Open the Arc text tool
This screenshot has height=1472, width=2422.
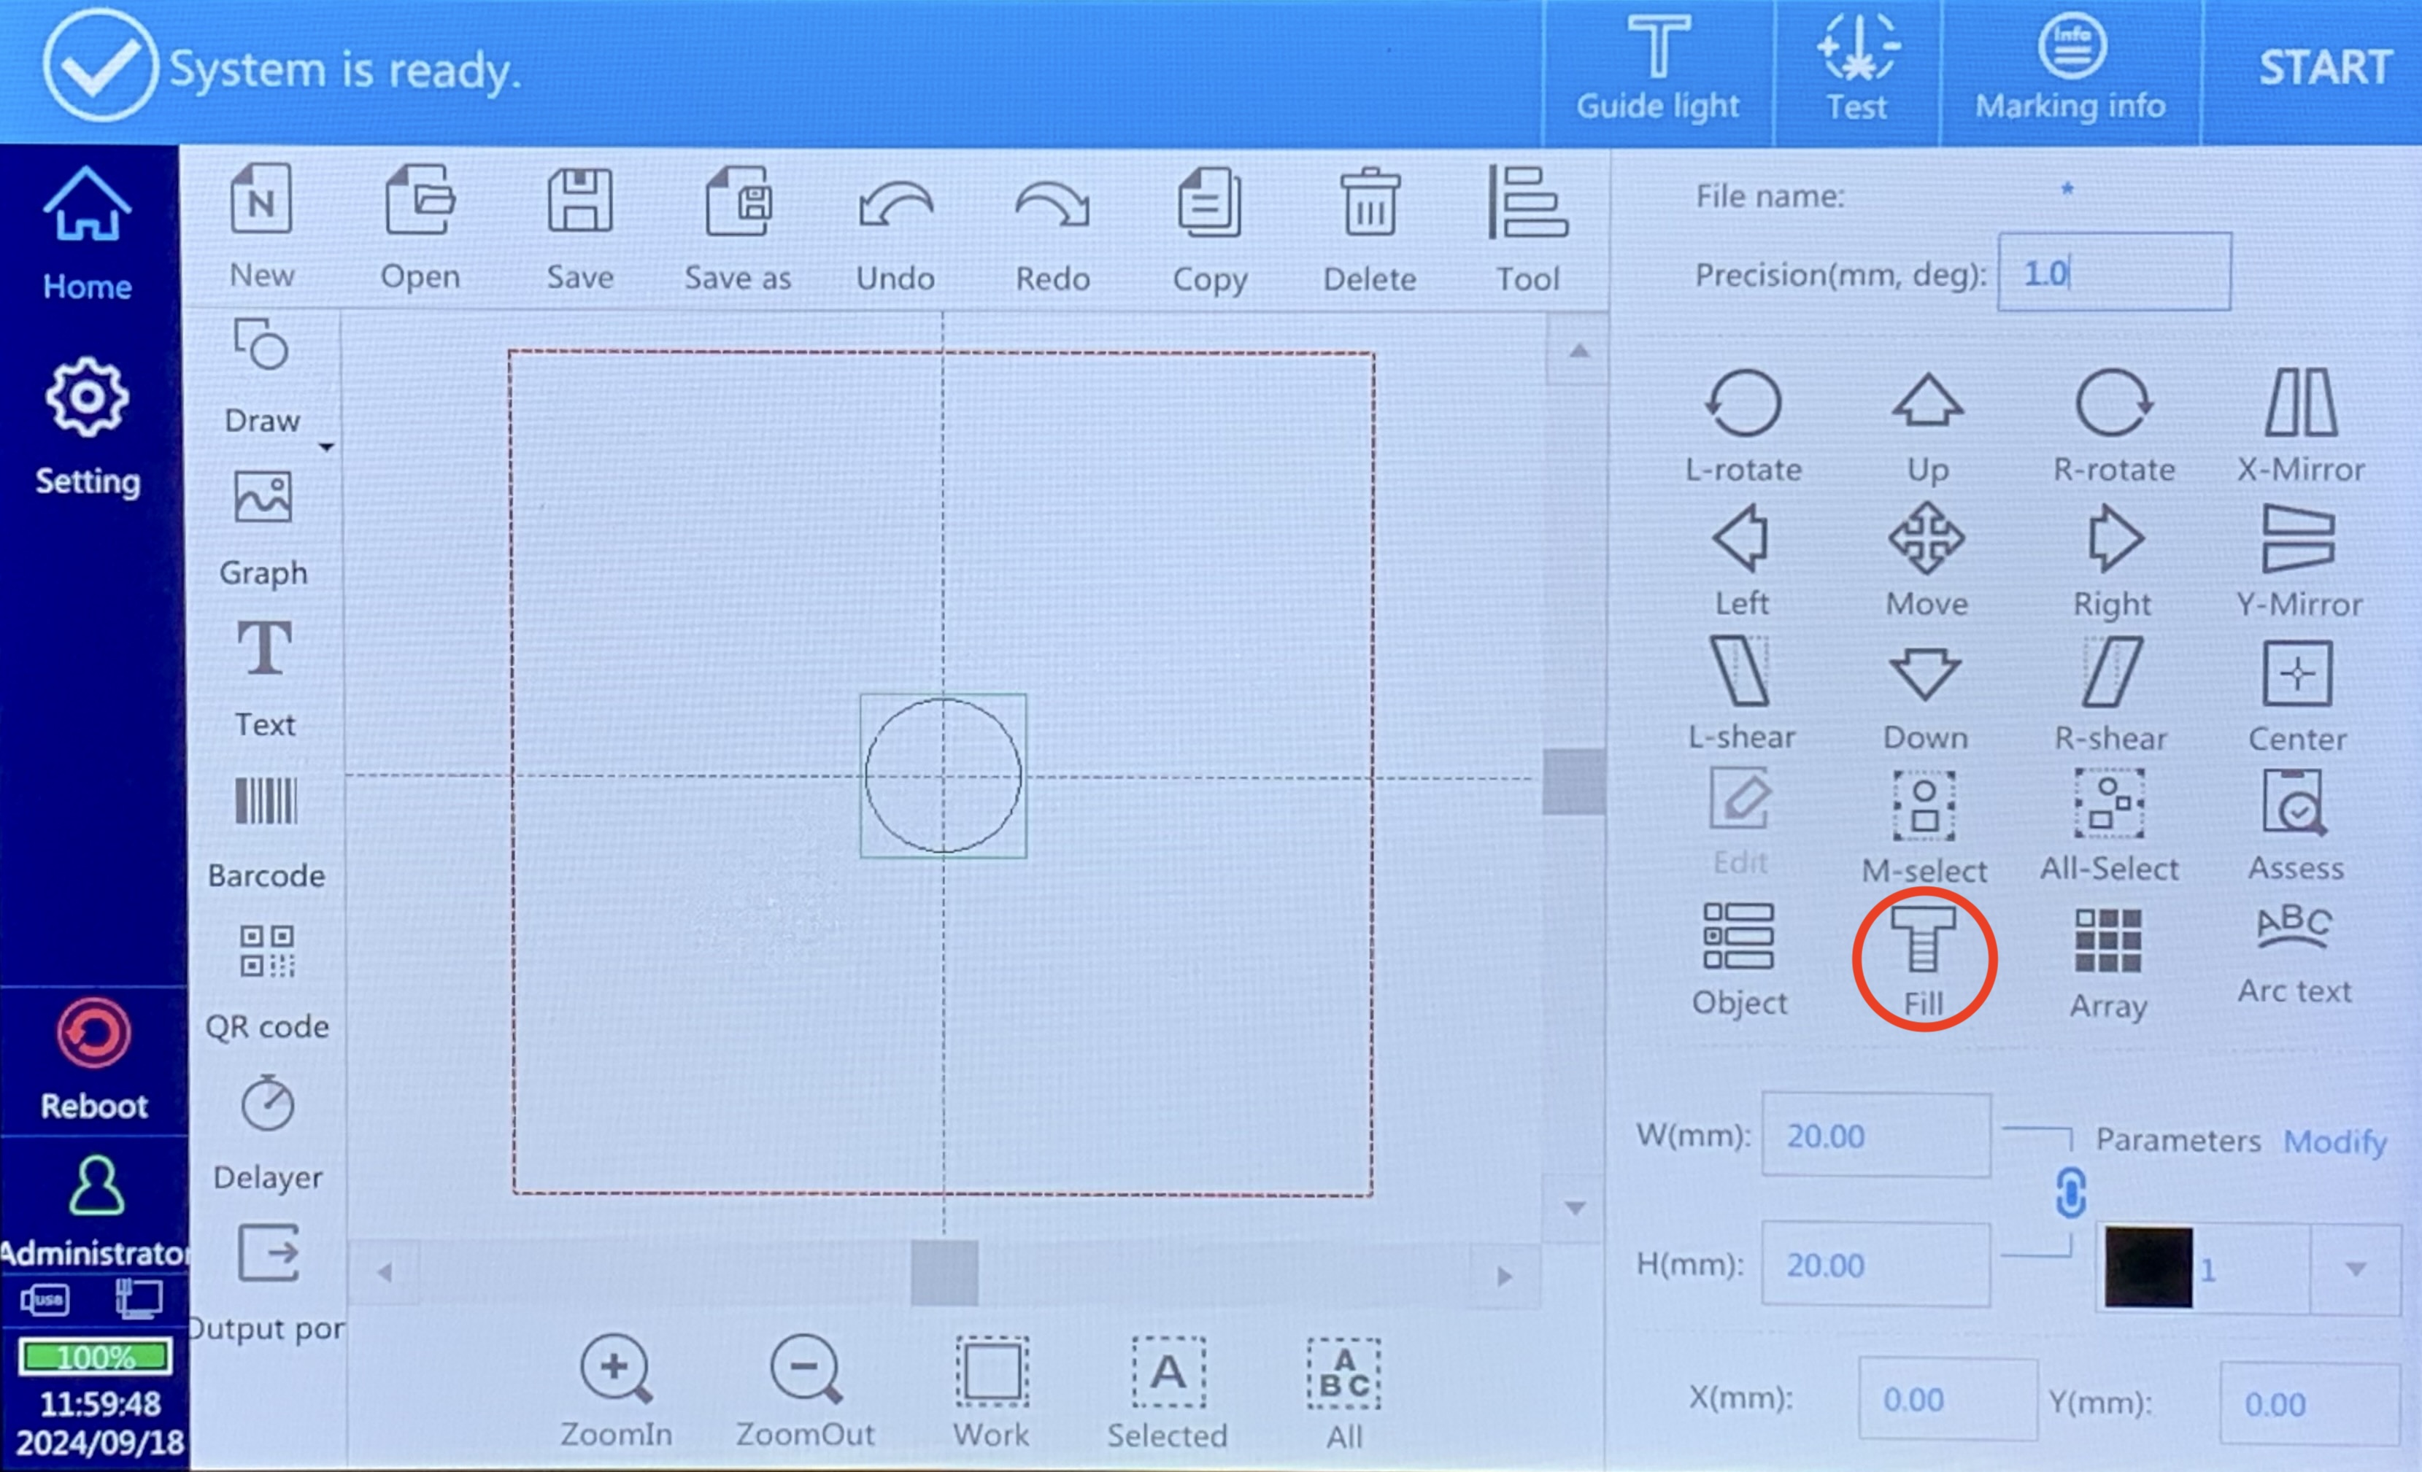pos(2295,955)
